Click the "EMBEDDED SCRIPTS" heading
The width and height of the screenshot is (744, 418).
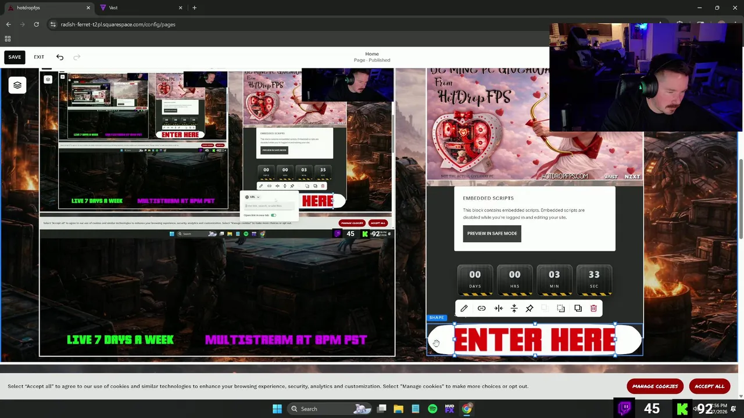[488, 198]
